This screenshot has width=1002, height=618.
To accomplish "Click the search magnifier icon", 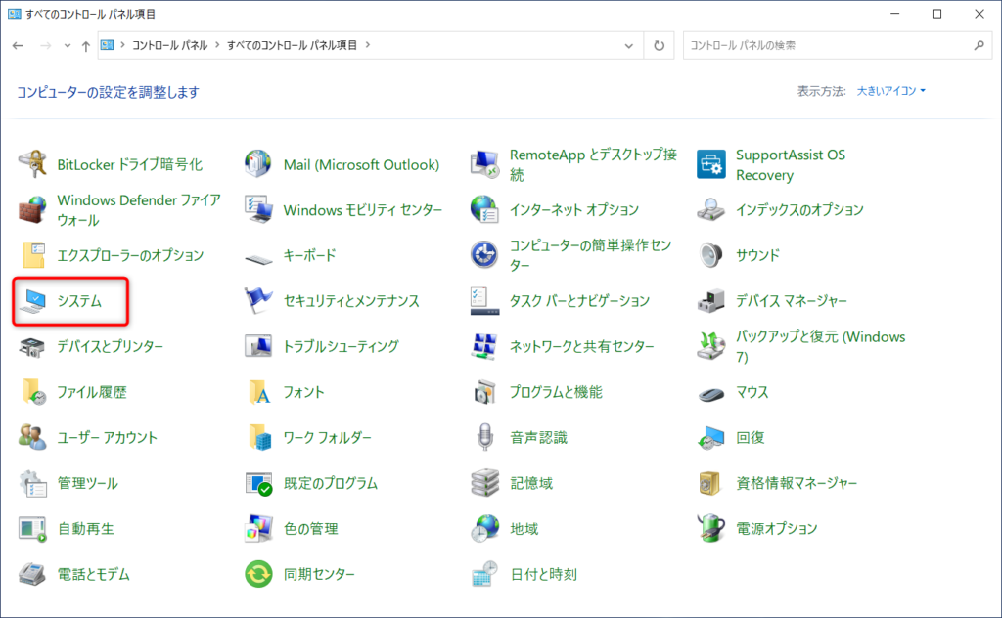I will pos(979,45).
